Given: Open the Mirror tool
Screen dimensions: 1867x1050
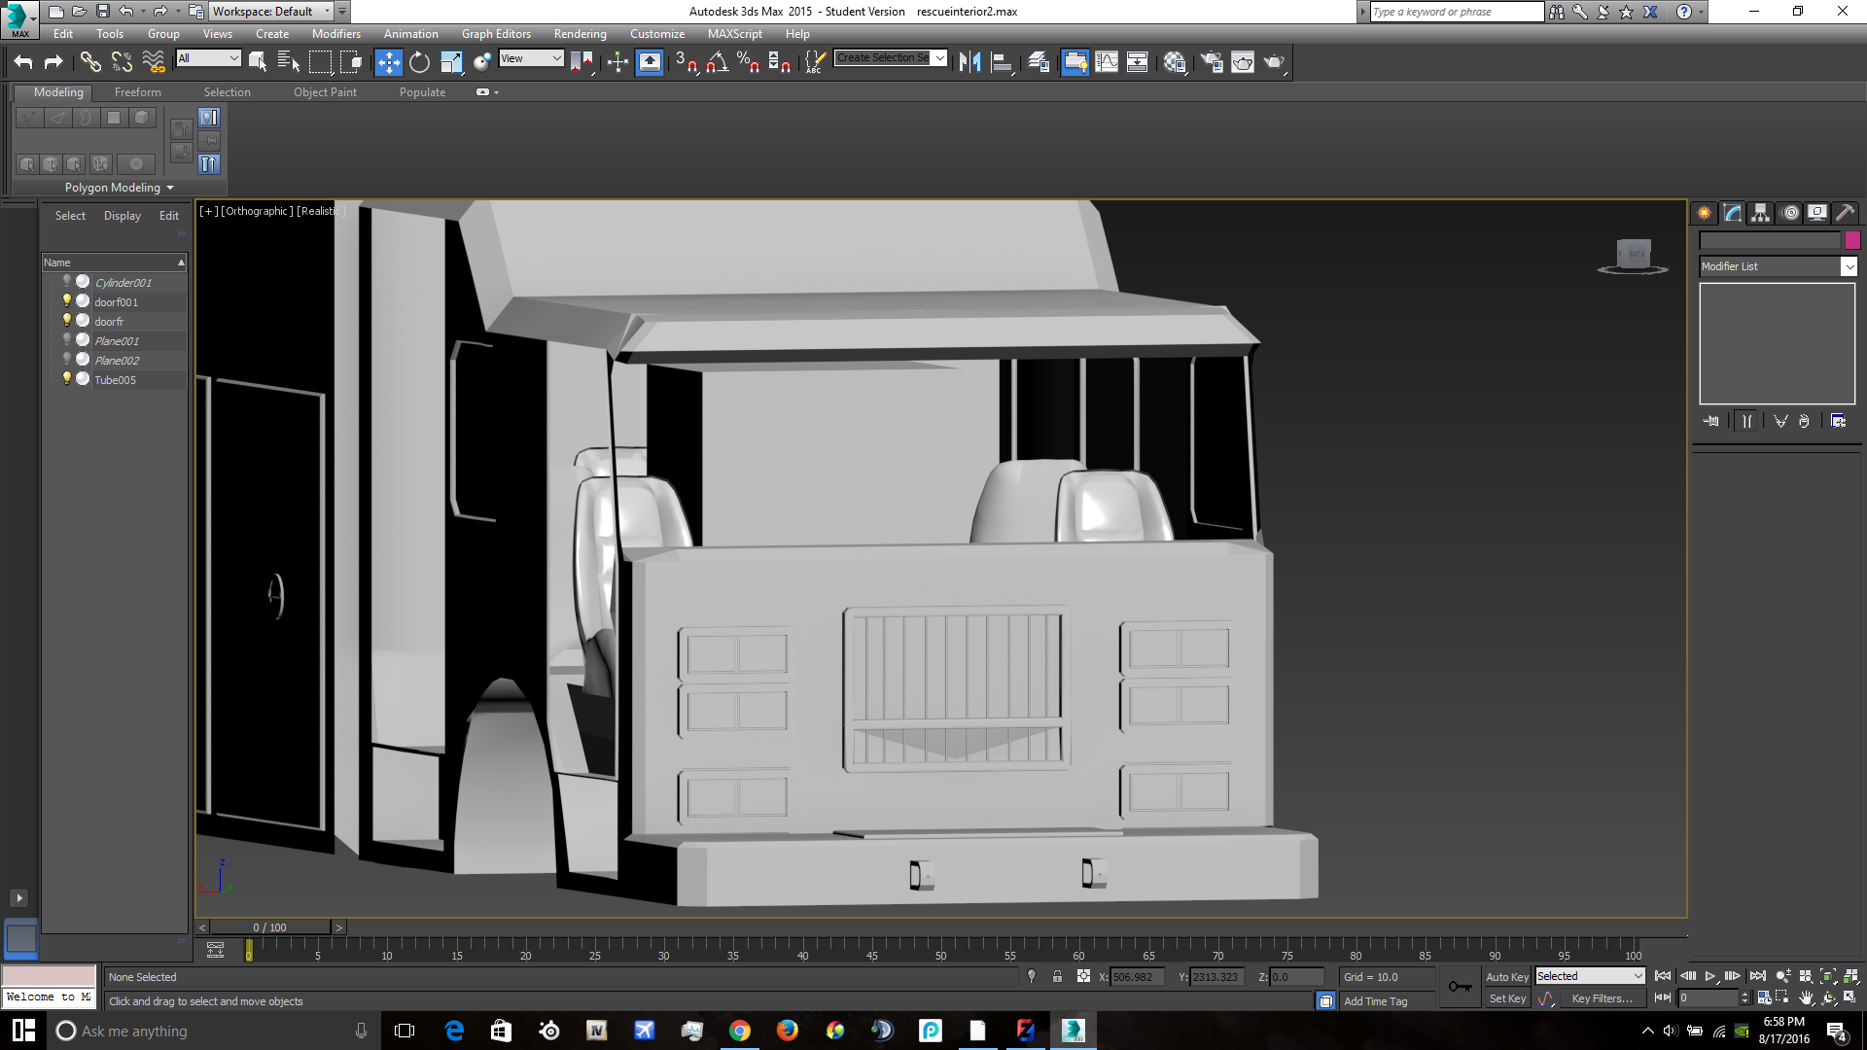Looking at the screenshot, I should (x=969, y=62).
